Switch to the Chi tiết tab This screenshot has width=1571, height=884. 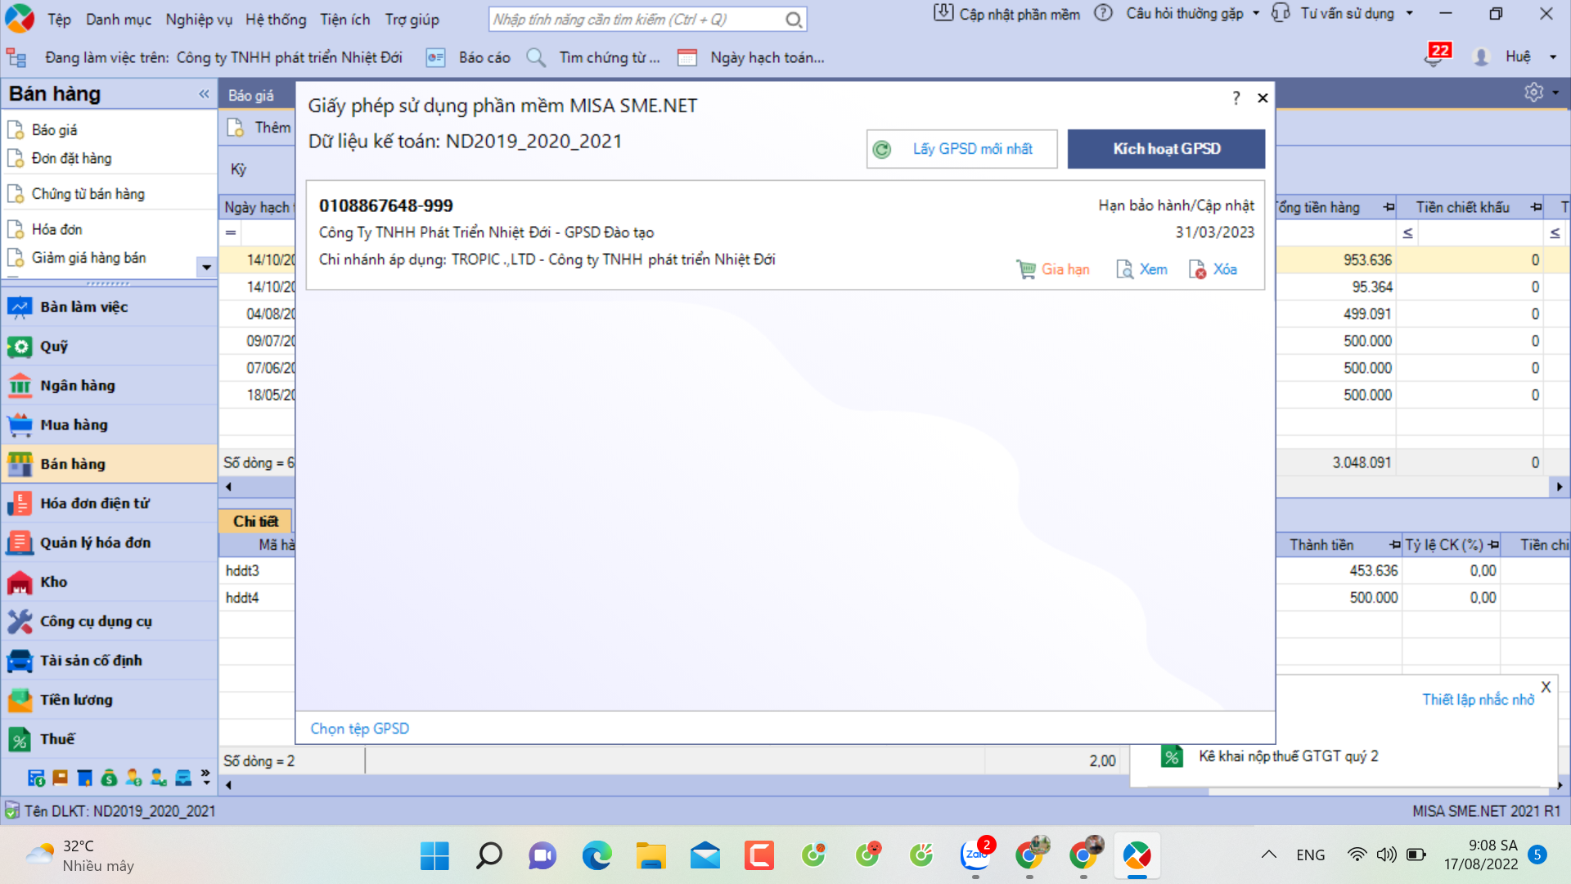(255, 521)
